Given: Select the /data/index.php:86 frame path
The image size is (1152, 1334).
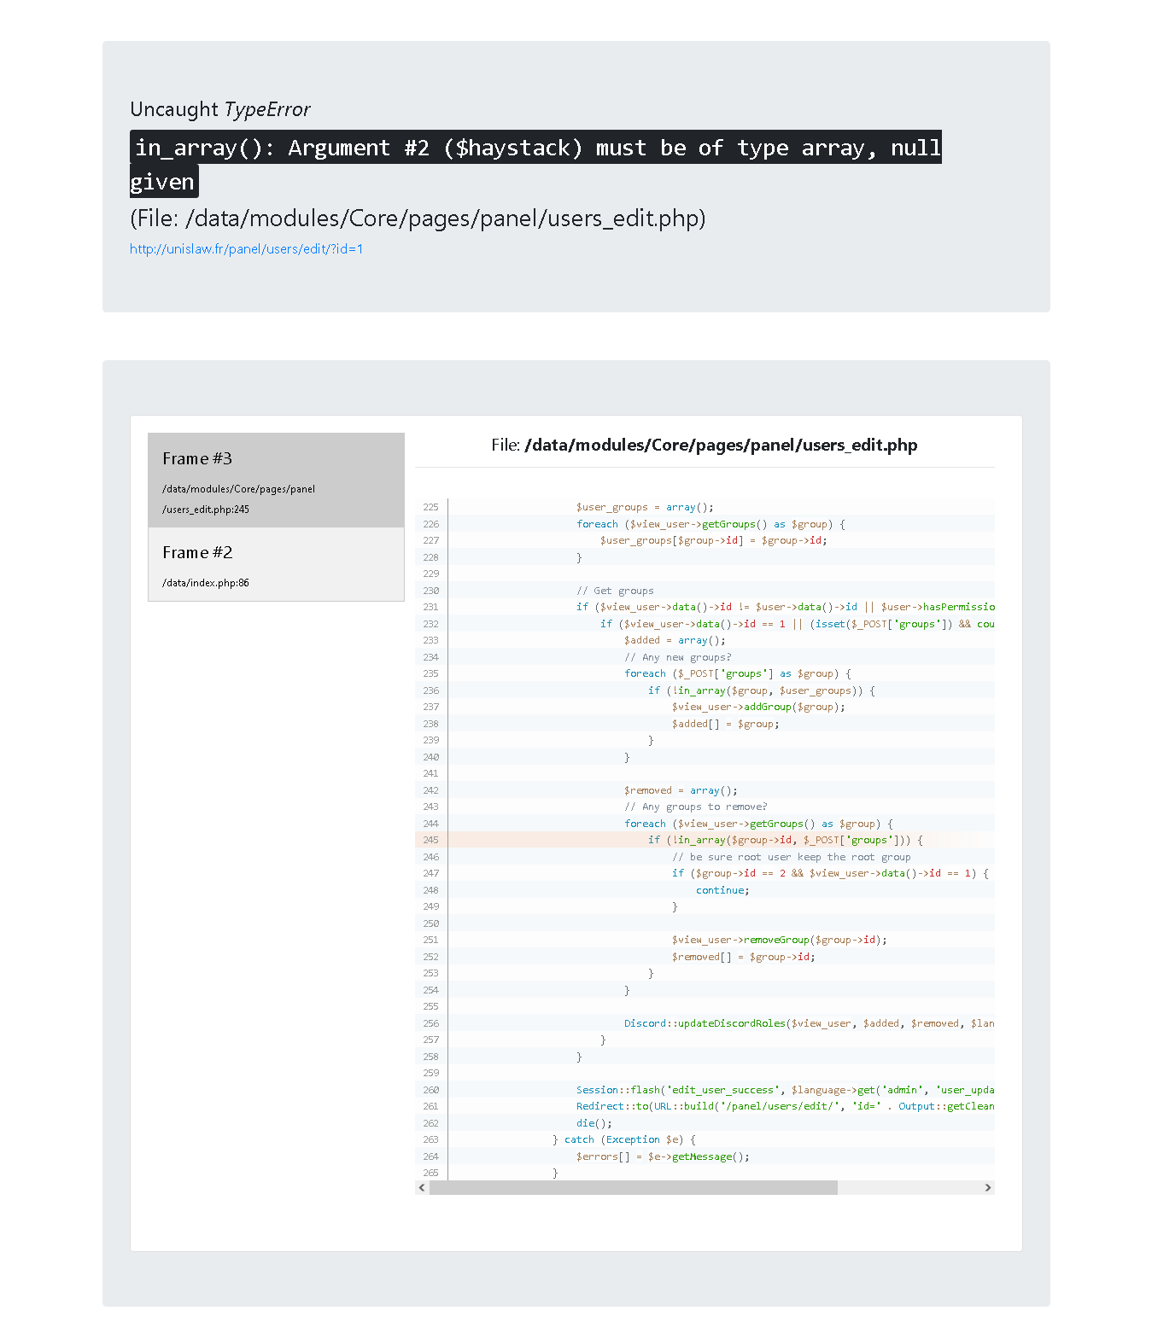Looking at the screenshot, I should click(205, 582).
